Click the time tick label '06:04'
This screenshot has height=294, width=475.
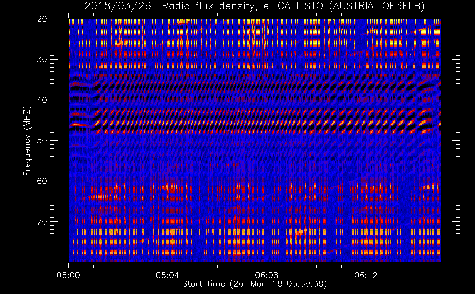167,275
